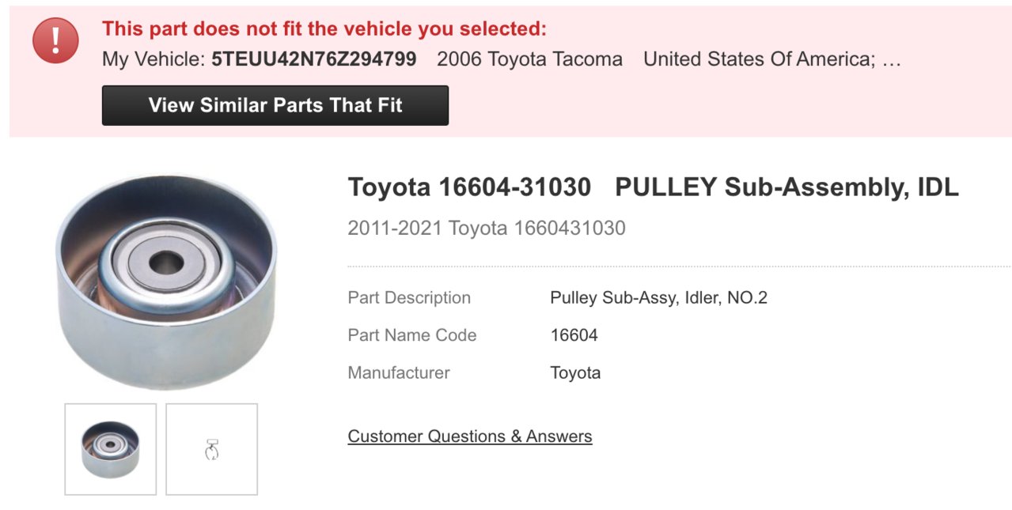
Task: Click the Part Name Code label
Action: click(x=412, y=335)
